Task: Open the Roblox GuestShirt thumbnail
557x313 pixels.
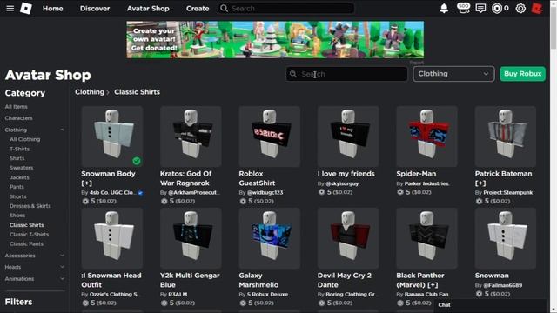Action: 270,137
